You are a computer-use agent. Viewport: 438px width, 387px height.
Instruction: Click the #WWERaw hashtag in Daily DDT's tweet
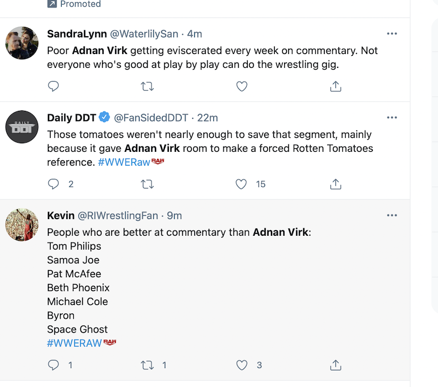coord(124,162)
